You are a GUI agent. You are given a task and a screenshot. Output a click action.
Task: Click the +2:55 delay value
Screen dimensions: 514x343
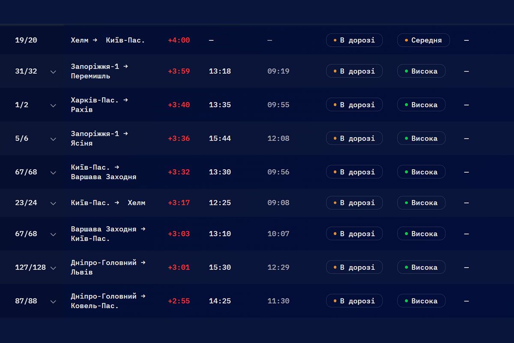[179, 301]
